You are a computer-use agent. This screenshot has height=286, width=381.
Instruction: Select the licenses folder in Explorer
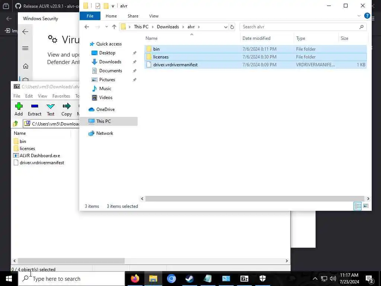tap(255, 57)
